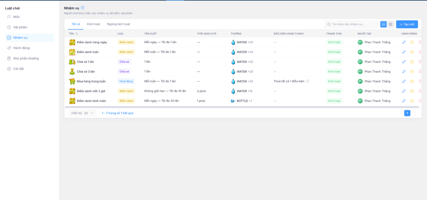Switch to the Tất cả tab
This screenshot has width=427, height=200.
coord(76,24)
